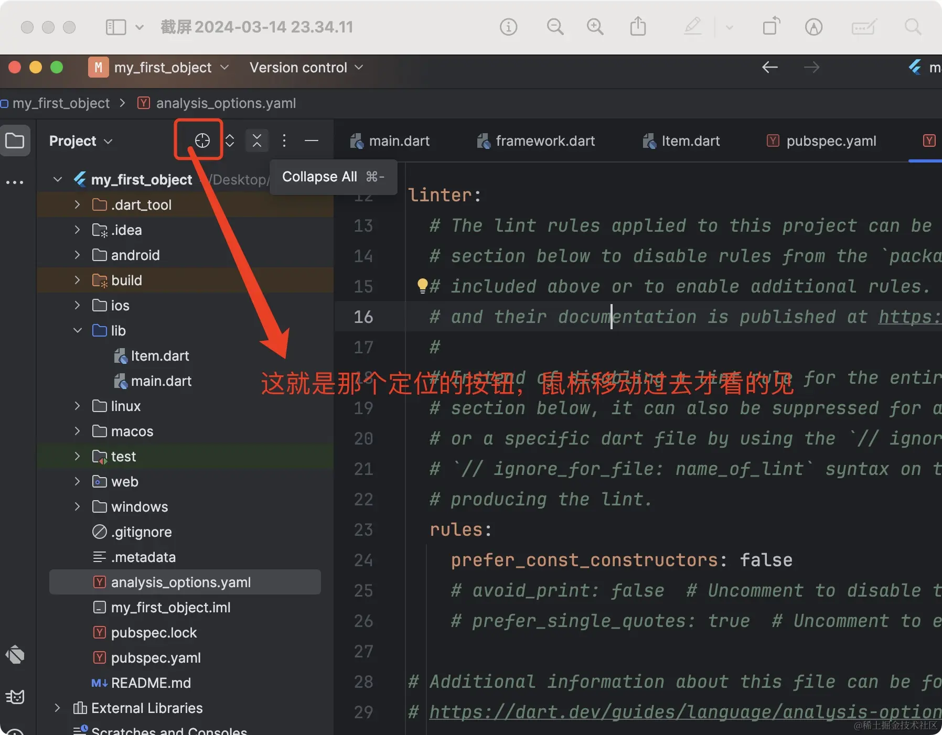Select pubspec.yaml in the project tree
Viewport: 942px width, 735px height.
point(156,658)
